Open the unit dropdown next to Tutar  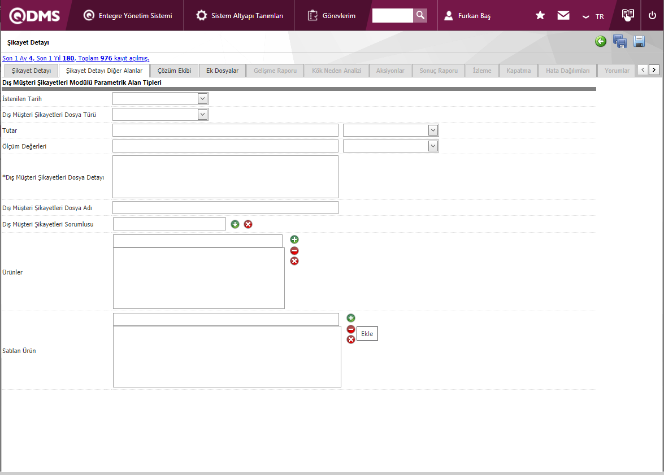(433, 130)
